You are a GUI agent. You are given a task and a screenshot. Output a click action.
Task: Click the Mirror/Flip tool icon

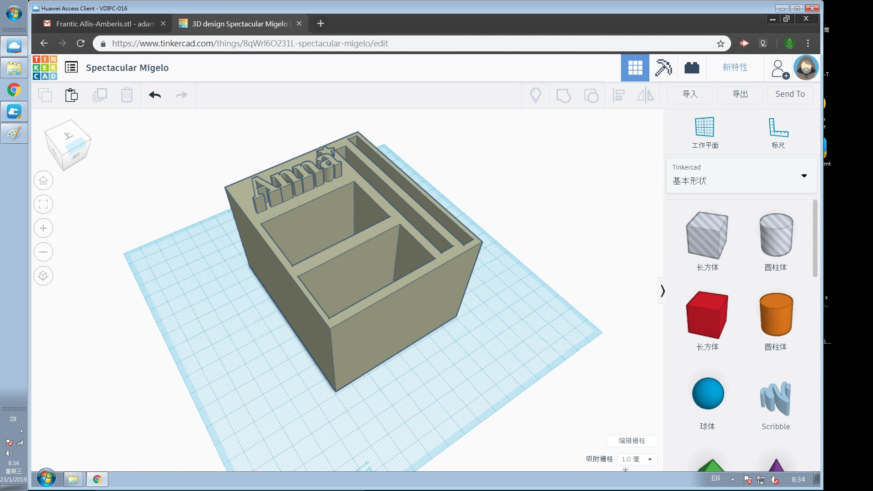(645, 95)
